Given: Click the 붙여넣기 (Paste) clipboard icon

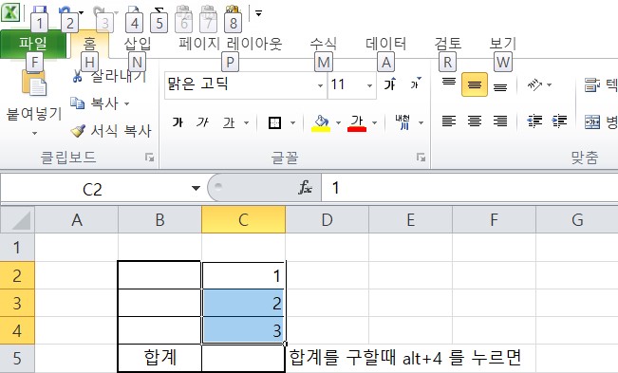Looking at the screenshot, I should pyautogui.click(x=34, y=84).
